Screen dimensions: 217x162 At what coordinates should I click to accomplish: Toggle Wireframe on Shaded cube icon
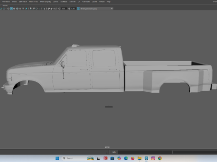17,9
